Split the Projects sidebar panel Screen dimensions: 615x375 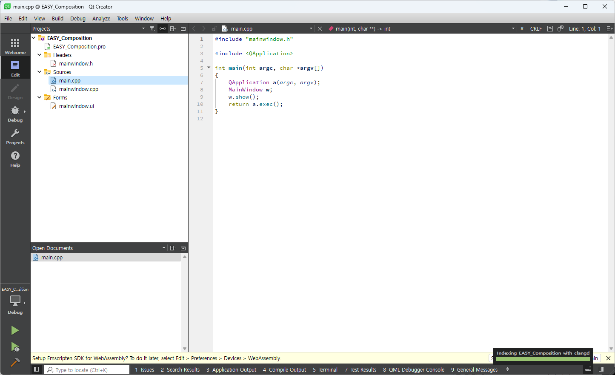[x=173, y=28]
